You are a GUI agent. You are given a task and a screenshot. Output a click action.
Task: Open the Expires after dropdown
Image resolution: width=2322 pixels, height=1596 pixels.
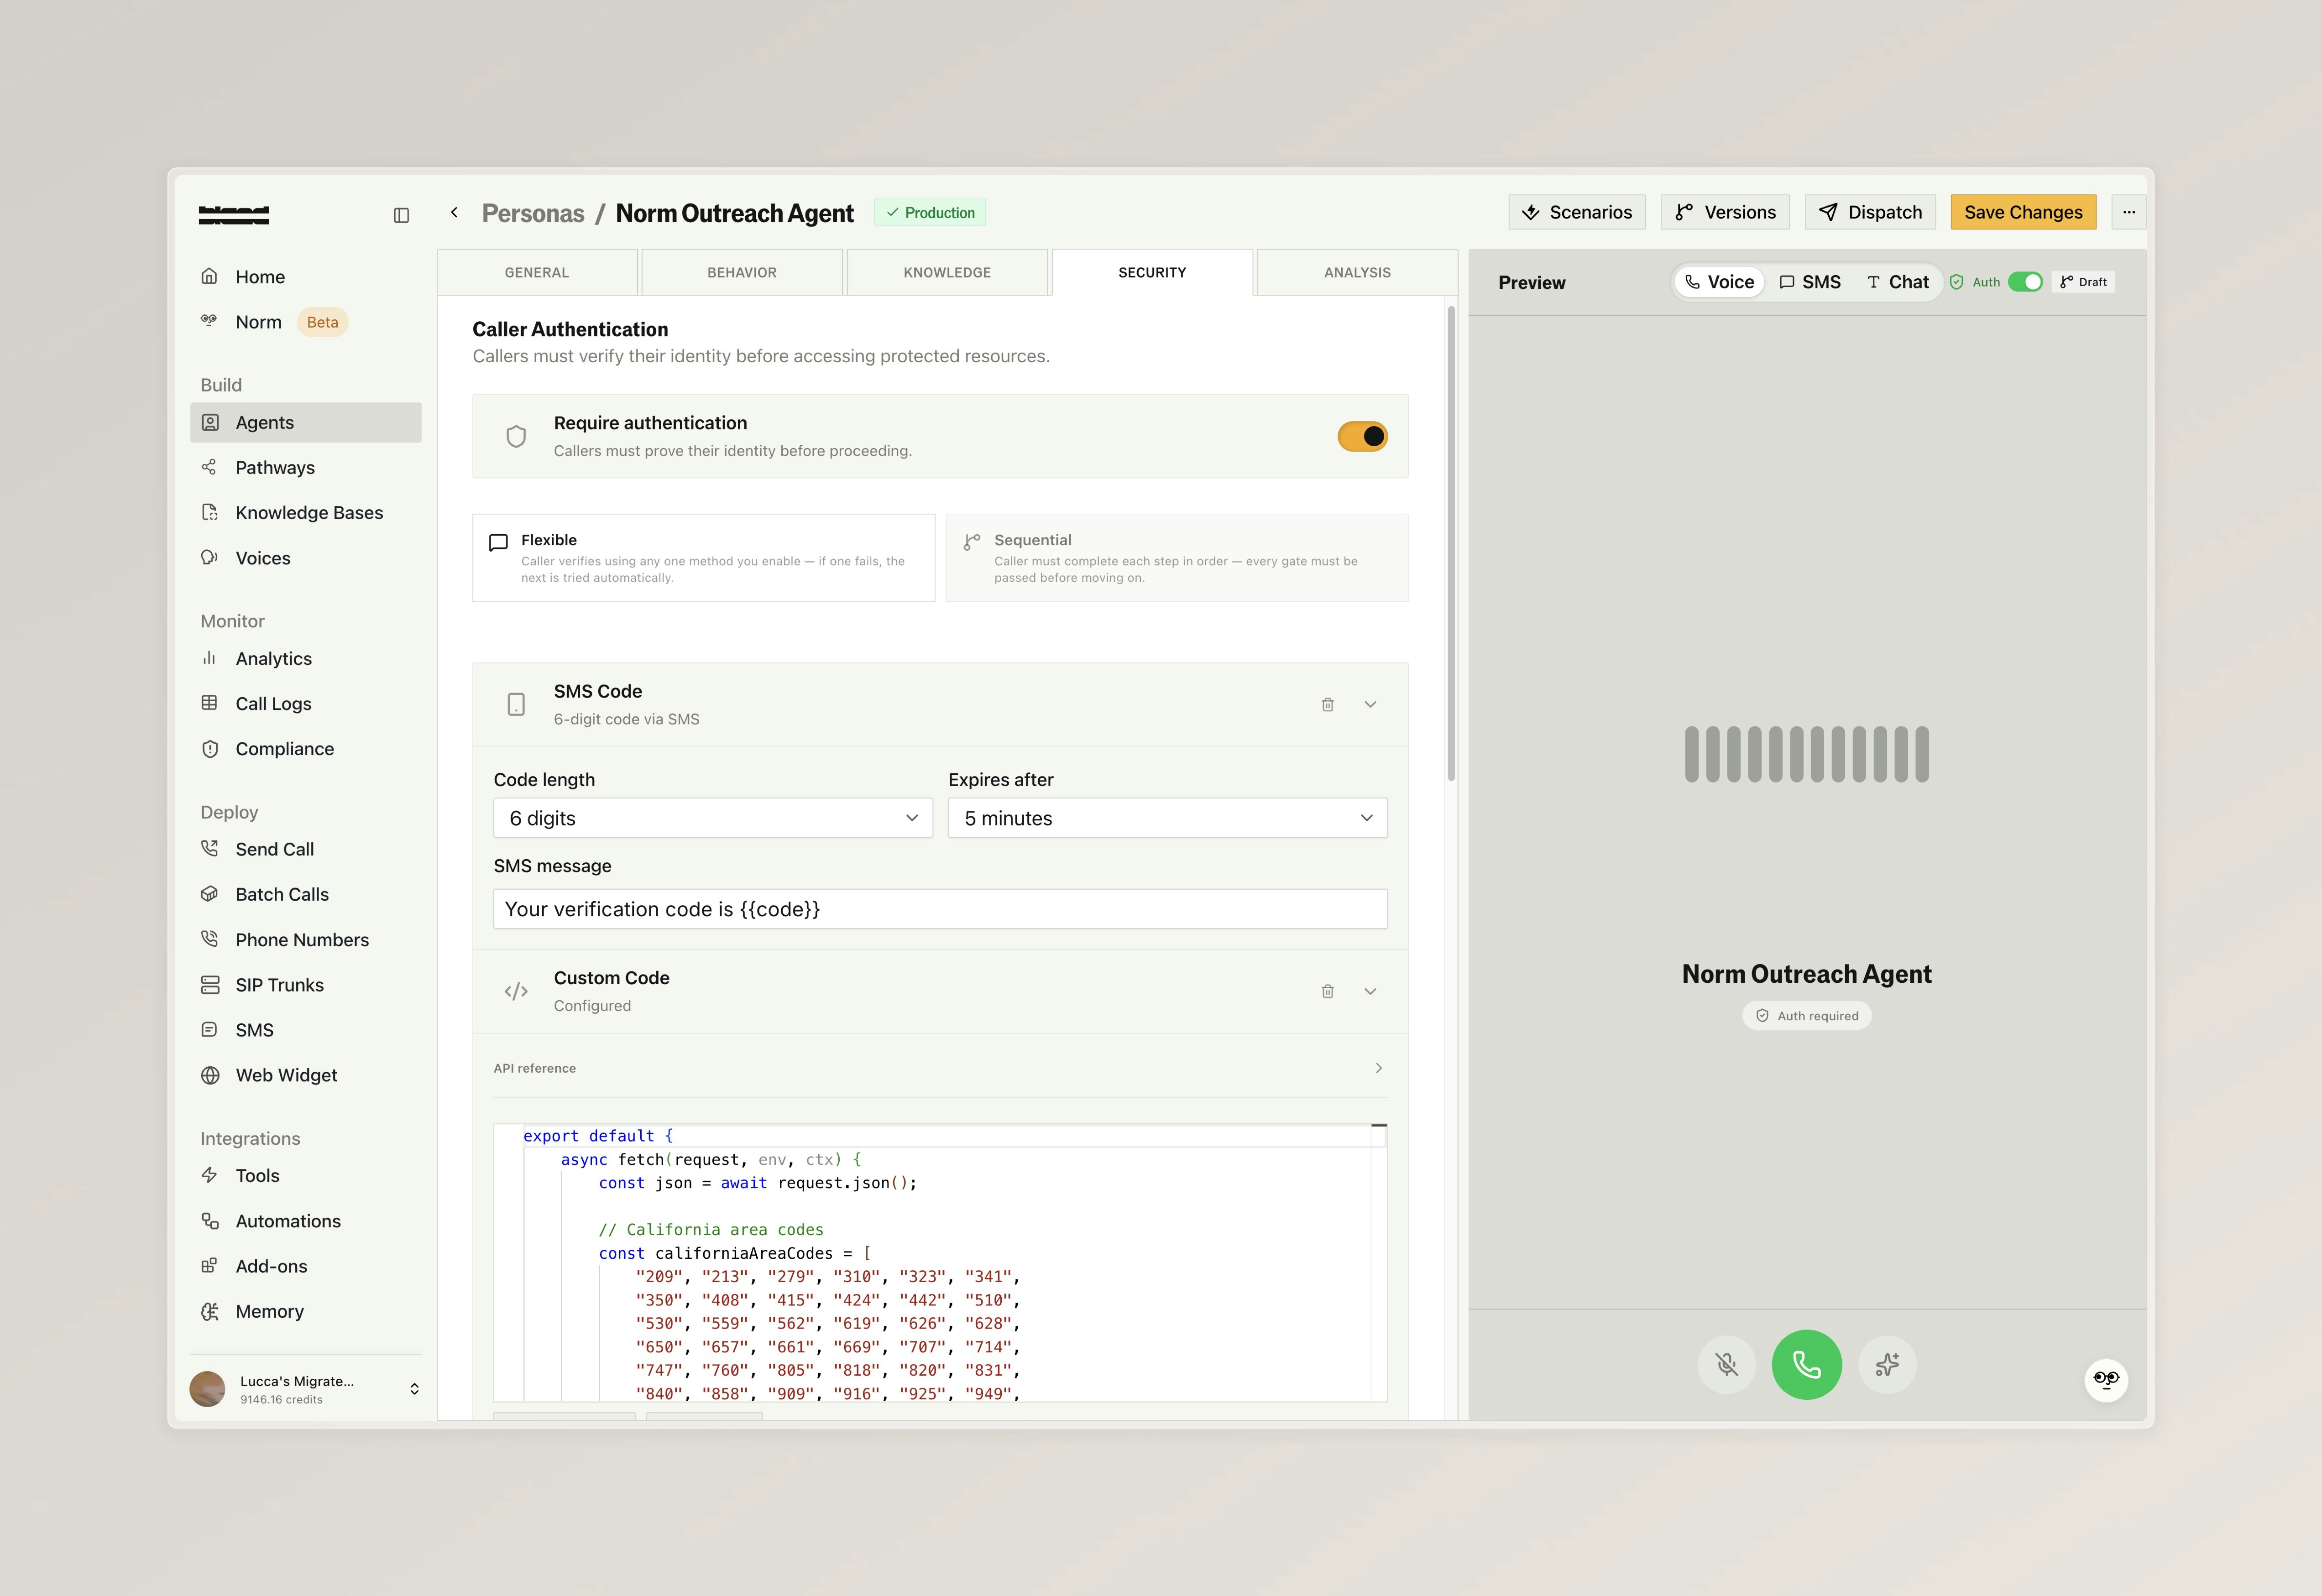[x=1166, y=817]
